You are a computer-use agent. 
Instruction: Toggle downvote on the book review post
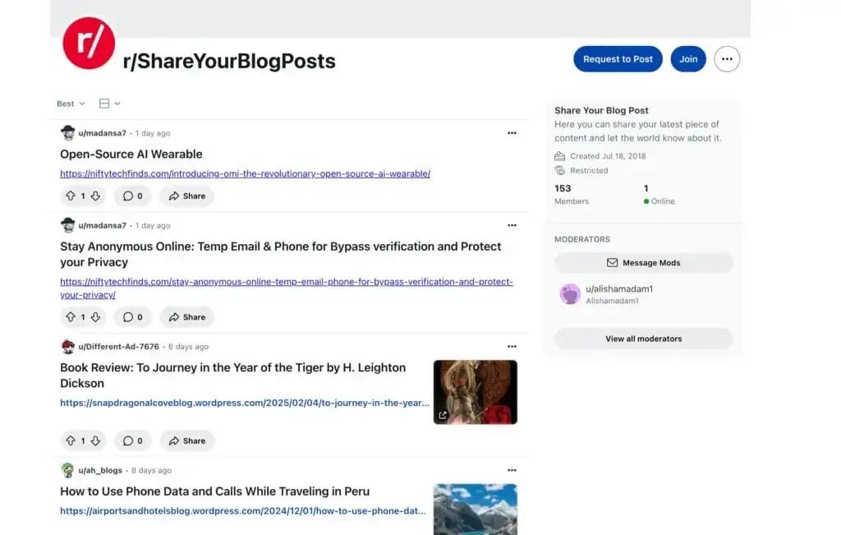click(96, 440)
